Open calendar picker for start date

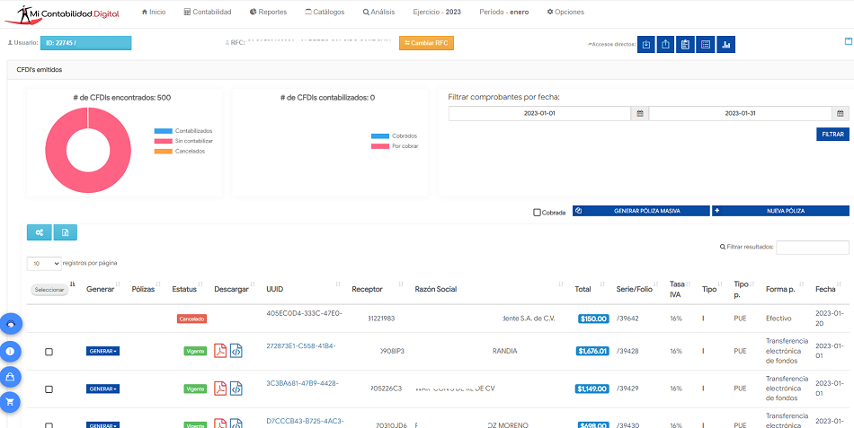[640, 114]
